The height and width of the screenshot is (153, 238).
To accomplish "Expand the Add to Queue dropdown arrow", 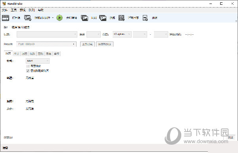I will (x=53, y=18).
